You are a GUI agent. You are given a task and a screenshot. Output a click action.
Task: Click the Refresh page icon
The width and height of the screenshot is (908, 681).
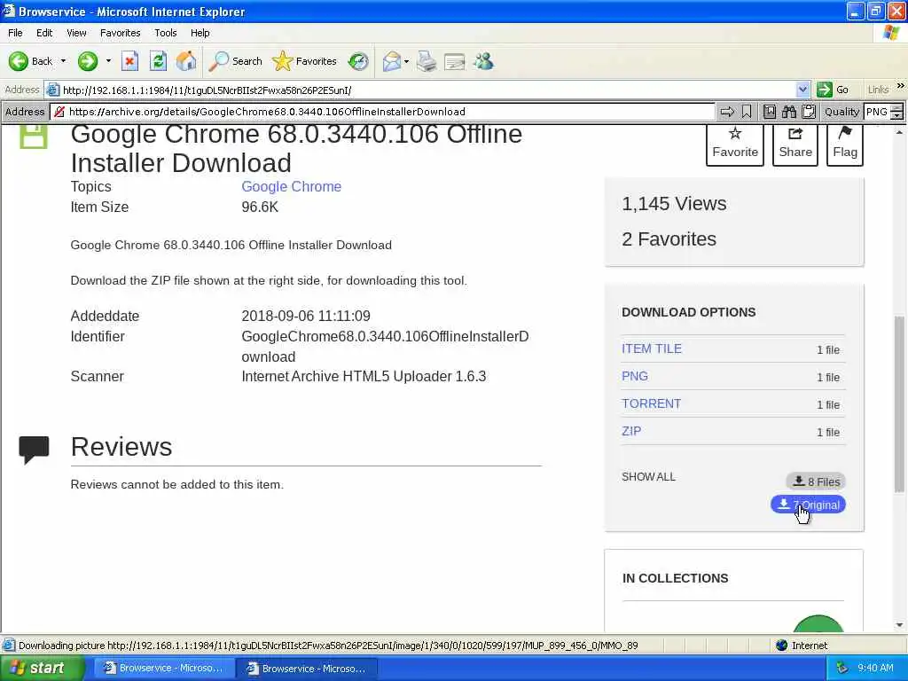click(x=158, y=61)
